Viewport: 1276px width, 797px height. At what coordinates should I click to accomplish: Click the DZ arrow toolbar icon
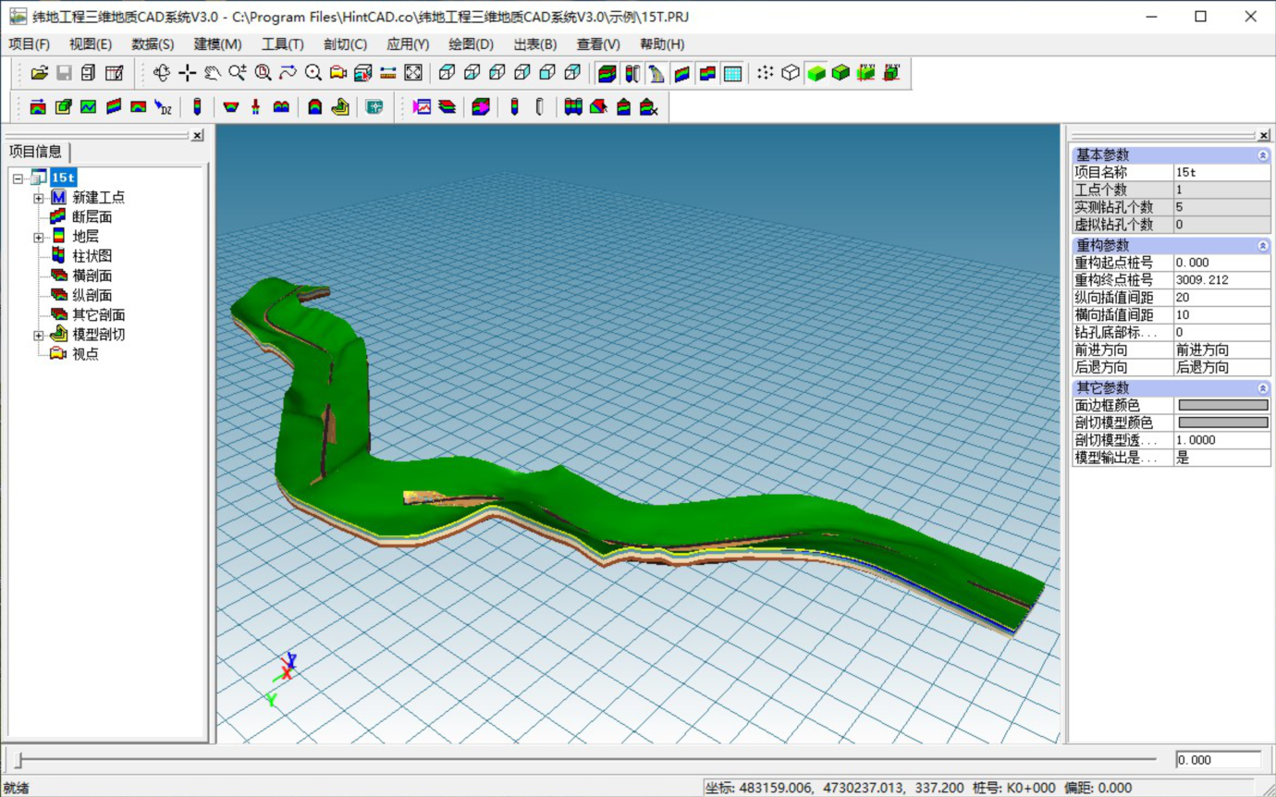tap(164, 107)
